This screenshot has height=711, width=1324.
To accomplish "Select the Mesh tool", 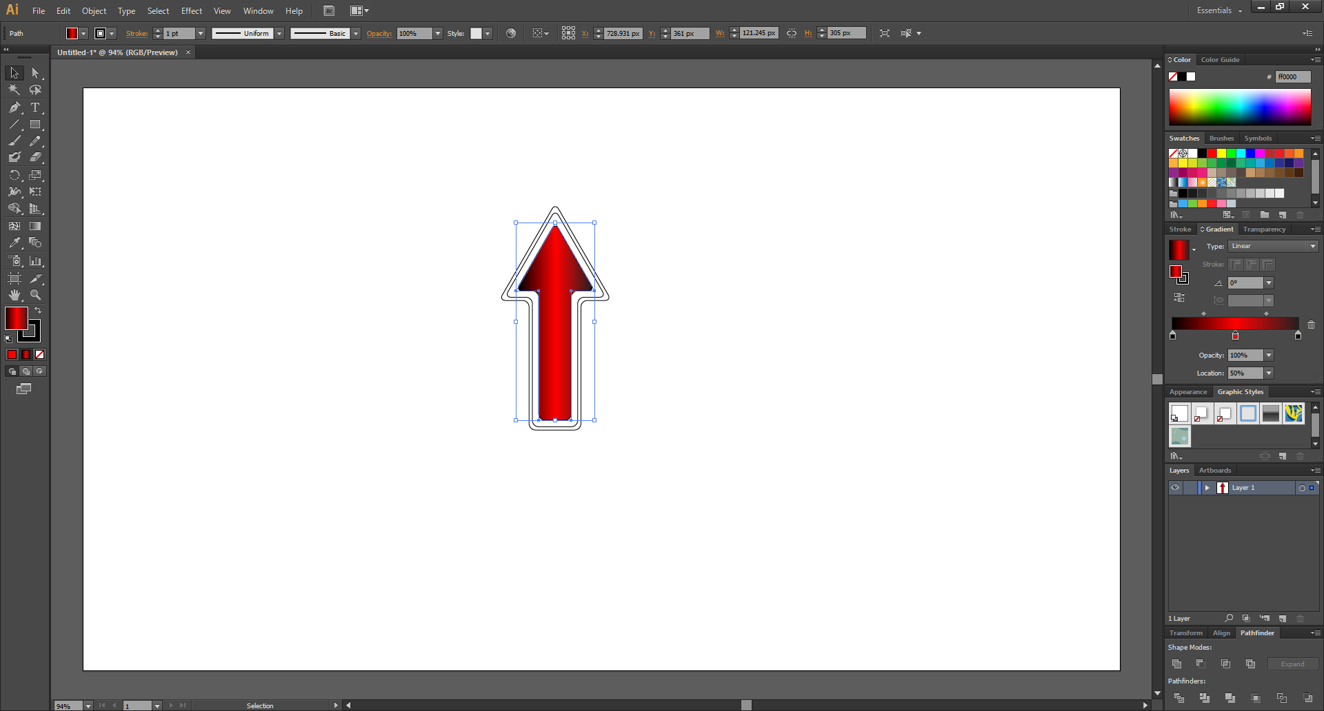I will click(x=14, y=226).
